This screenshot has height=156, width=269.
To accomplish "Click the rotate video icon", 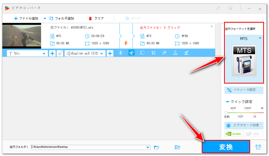I will pyautogui.click(x=142, y=53).
